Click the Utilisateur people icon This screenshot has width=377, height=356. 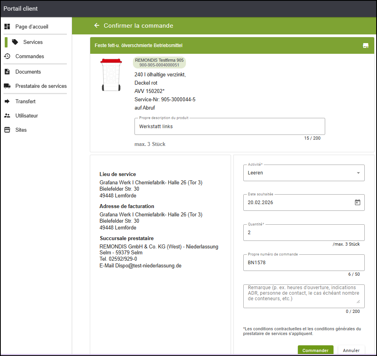tap(7, 116)
